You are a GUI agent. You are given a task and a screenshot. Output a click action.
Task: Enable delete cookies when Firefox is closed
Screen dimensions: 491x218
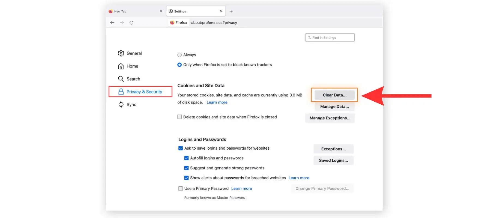[179, 117]
